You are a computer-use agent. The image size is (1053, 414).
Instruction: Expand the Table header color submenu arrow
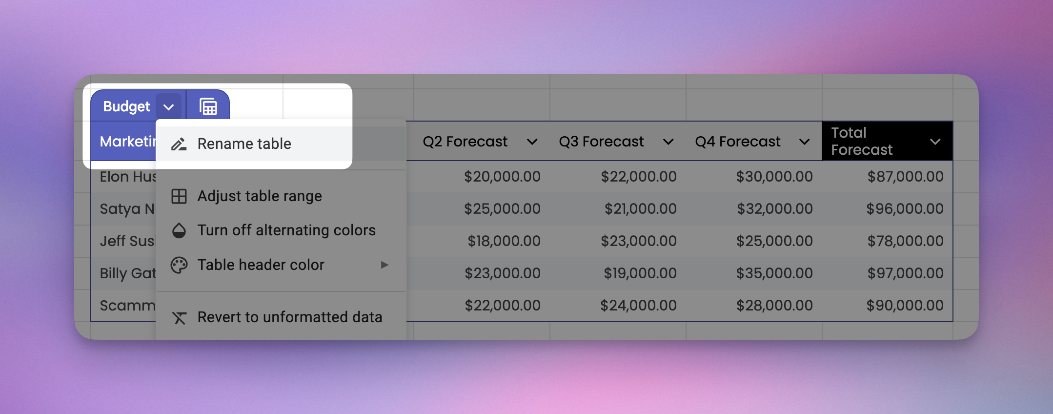pyautogui.click(x=385, y=265)
